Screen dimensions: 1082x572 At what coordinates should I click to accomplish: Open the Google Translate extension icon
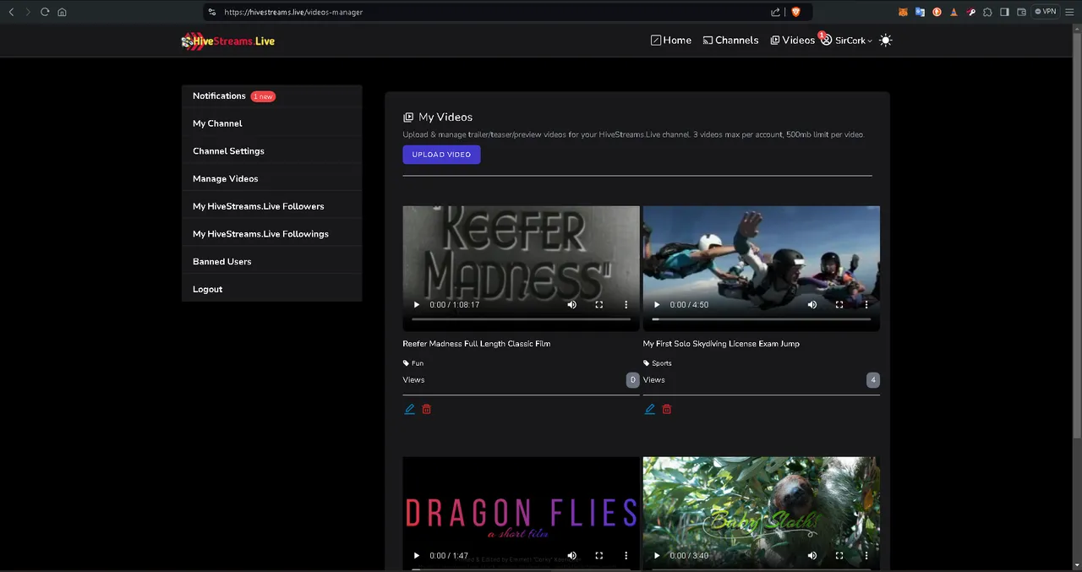click(x=920, y=12)
